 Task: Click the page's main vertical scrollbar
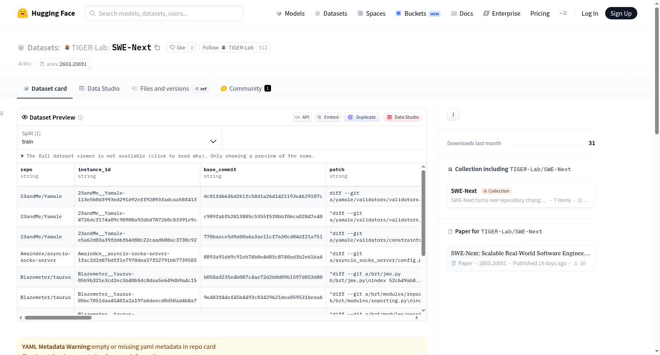(657, 71)
